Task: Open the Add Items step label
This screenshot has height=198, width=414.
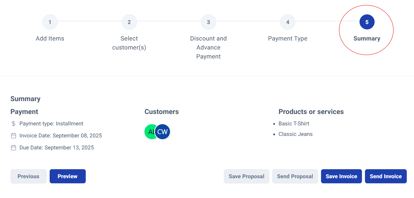Action: click(x=50, y=38)
